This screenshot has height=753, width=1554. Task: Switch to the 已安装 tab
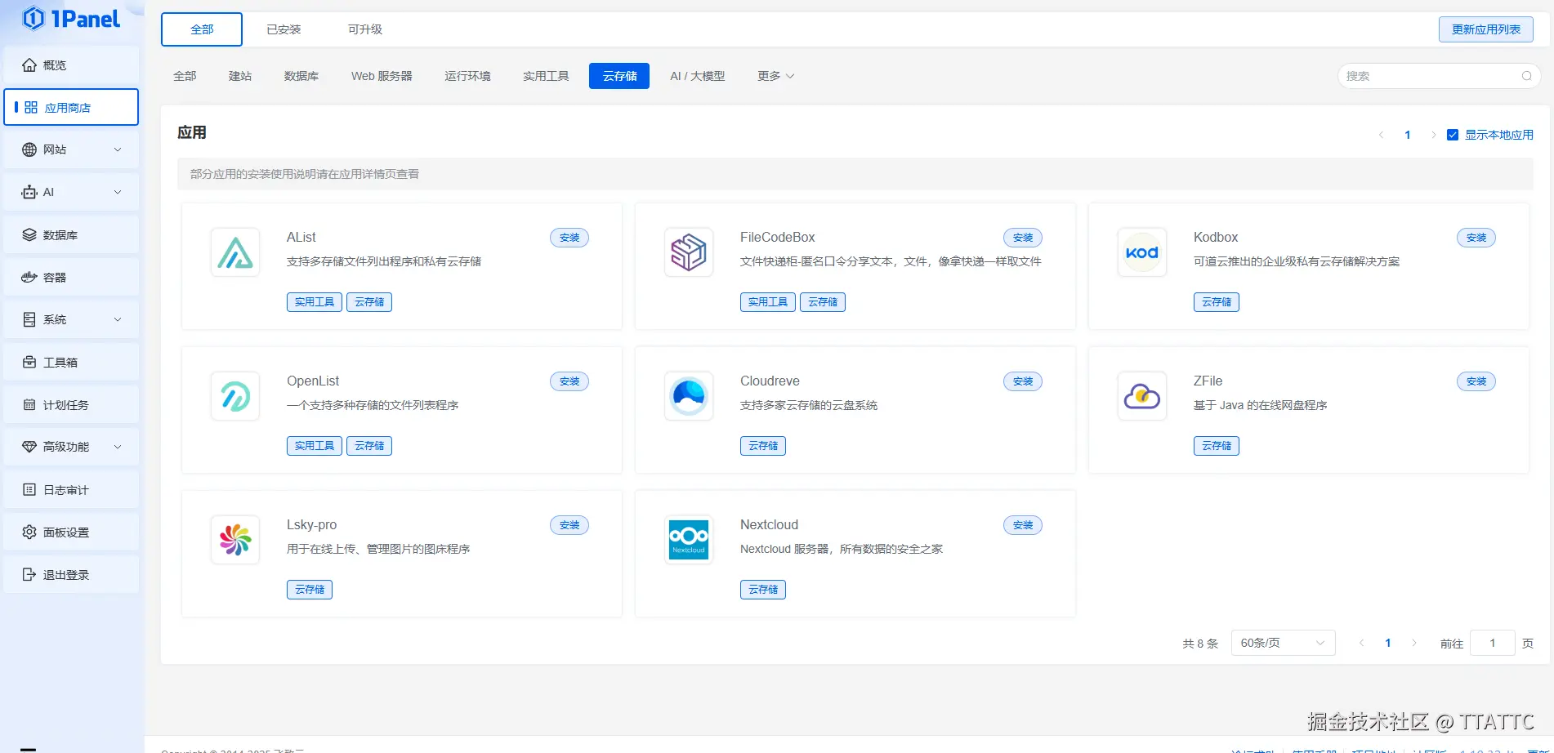click(x=284, y=29)
